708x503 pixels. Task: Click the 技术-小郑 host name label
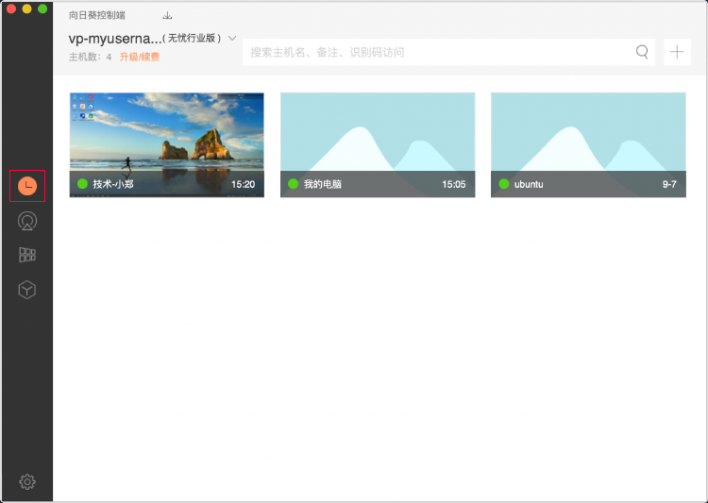(113, 184)
